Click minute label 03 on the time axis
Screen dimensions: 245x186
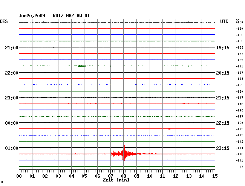coord(58,176)
